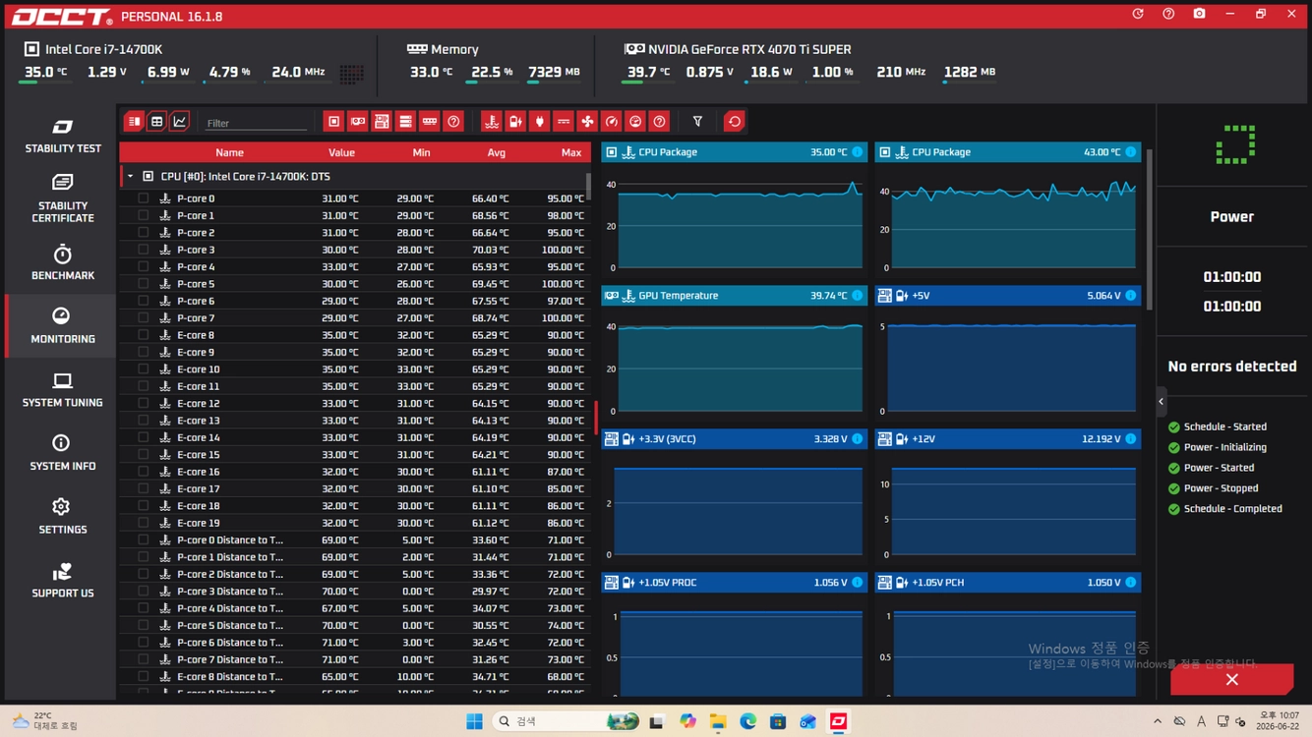Open the Settings section
The height and width of the screenshot is (737, 1312).
(62, 517)
